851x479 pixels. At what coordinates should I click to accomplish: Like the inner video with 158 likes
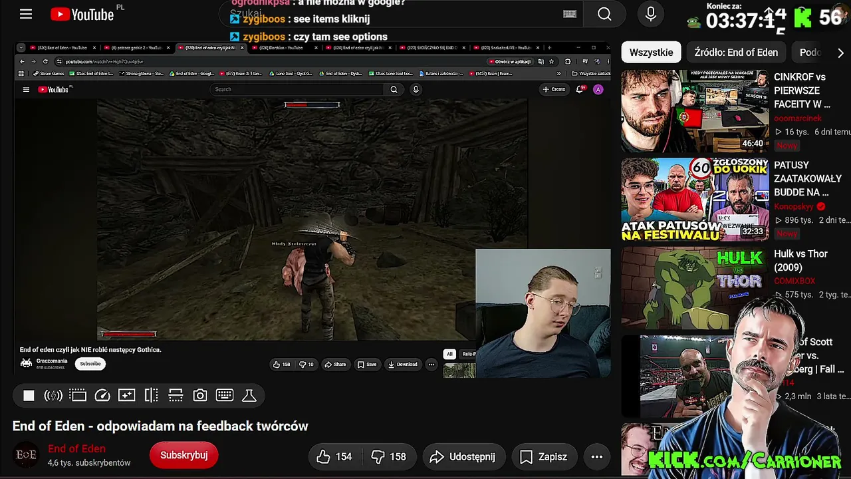point(283,364)
